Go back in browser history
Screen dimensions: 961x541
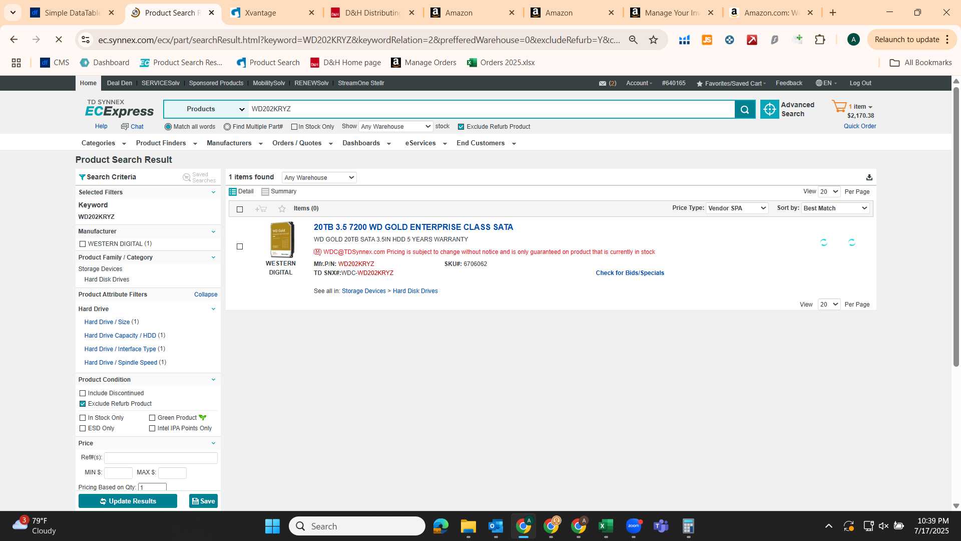(14, 40)
